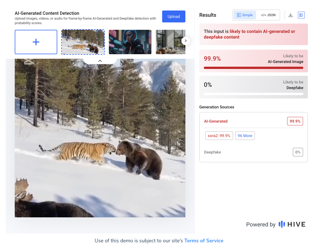This screenshot has height=248, width=326.
Task: Click the red AI-Generated Image probability bar
Action: 253,68
